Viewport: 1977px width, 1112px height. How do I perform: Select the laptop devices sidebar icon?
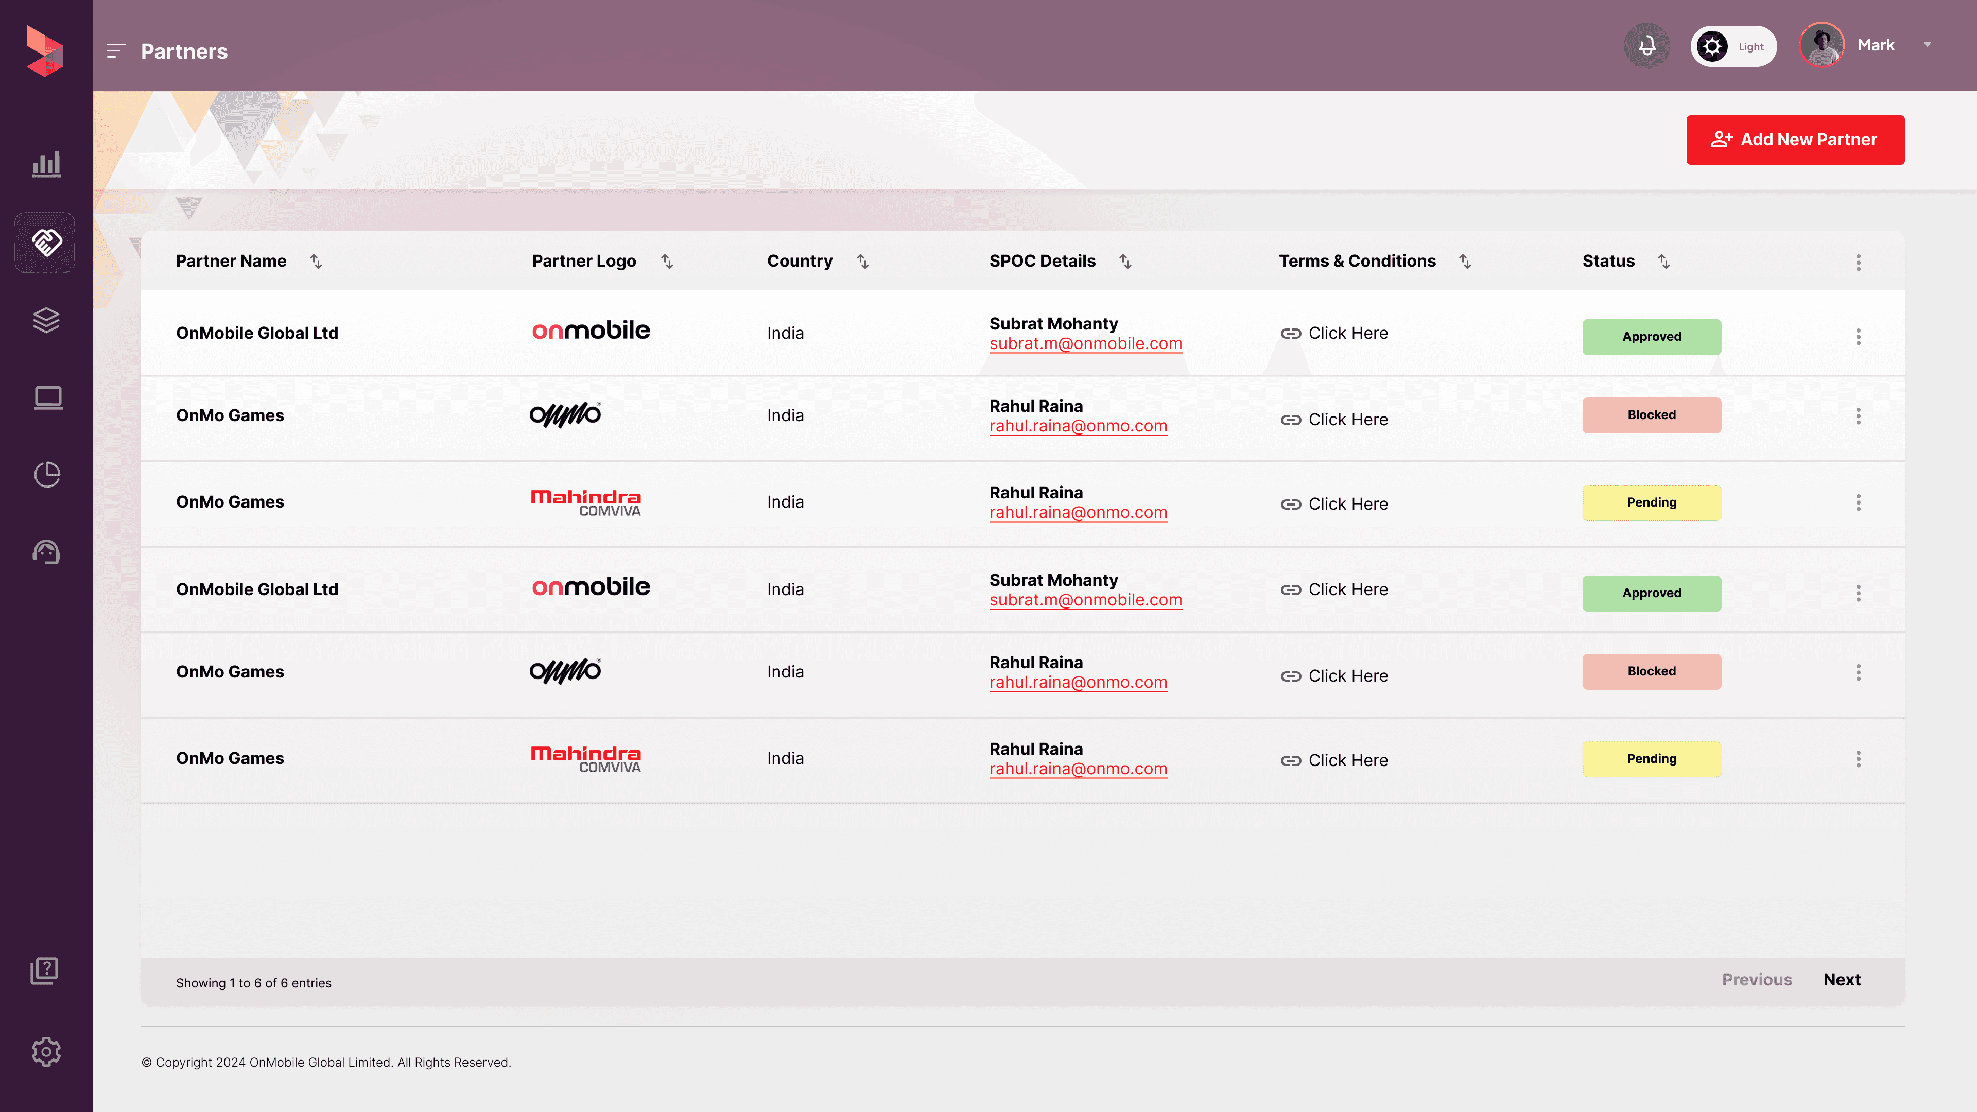[x=47, y=397]
